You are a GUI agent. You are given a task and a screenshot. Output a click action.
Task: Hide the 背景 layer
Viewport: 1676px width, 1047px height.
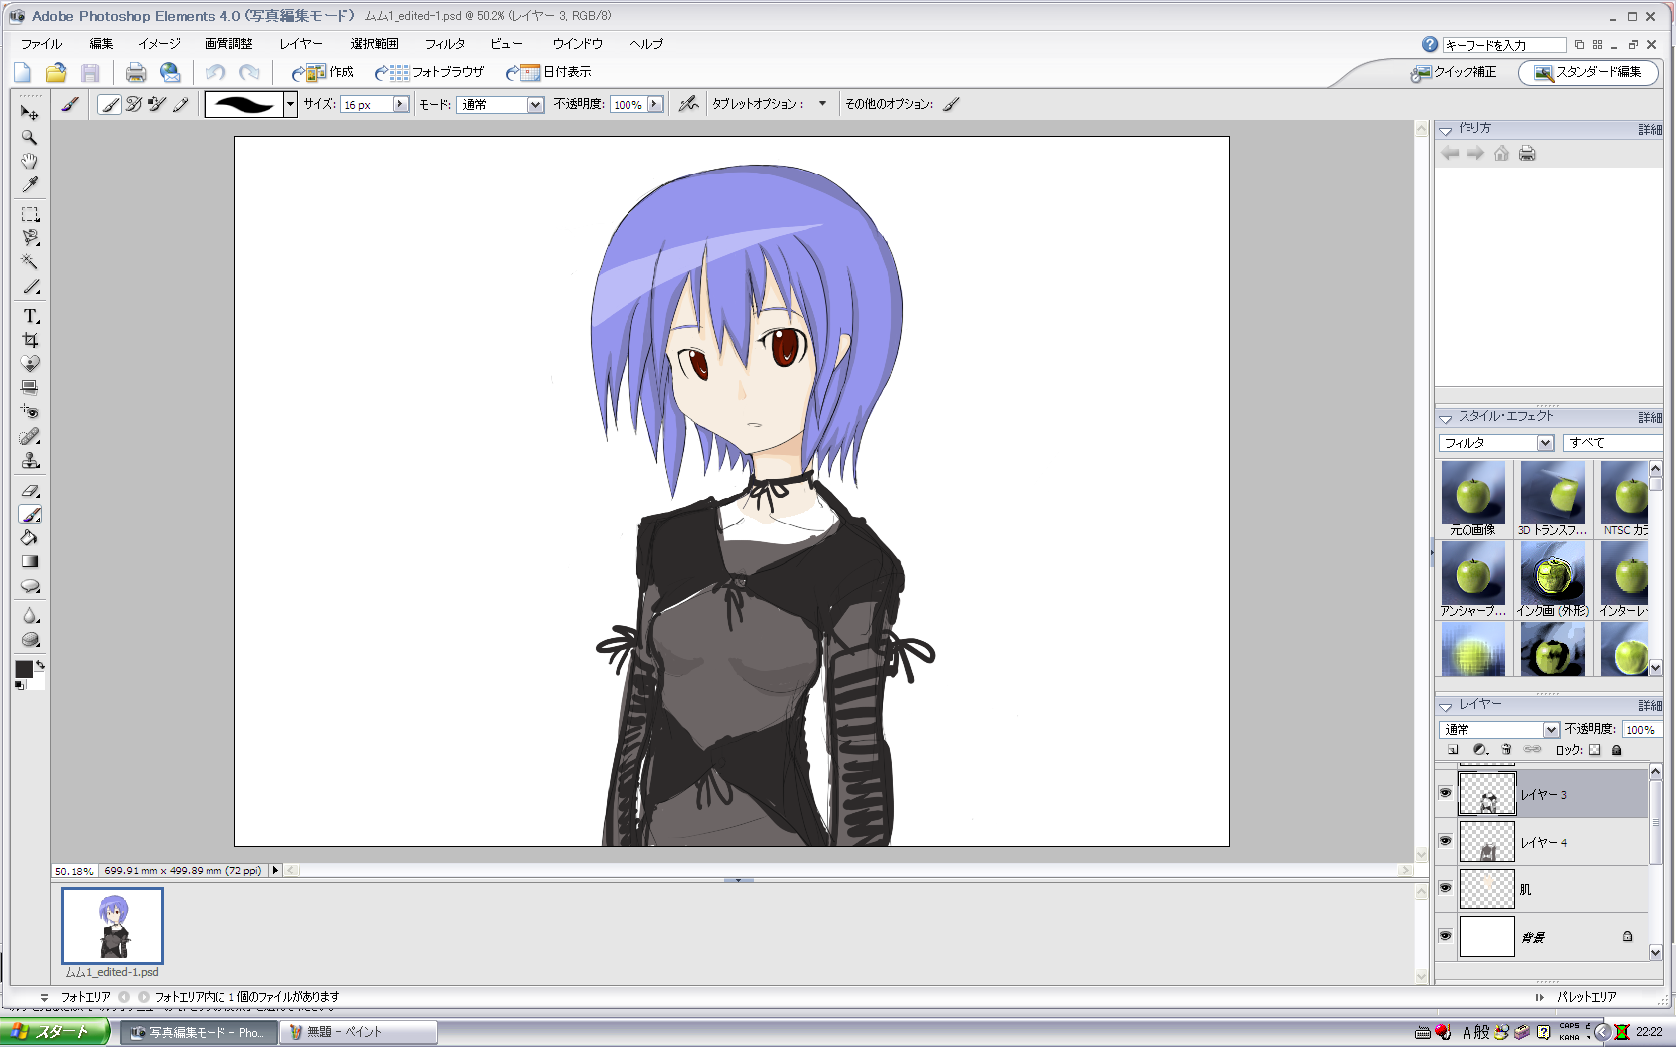1445,936
